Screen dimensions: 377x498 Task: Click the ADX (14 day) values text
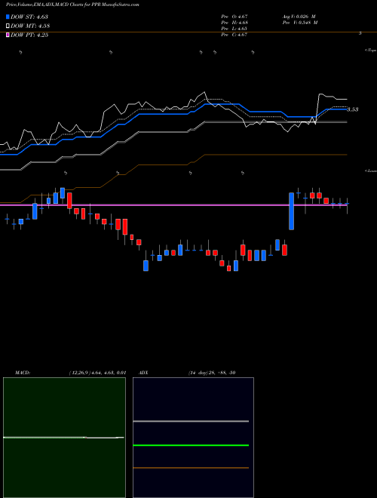coord(212,373)
